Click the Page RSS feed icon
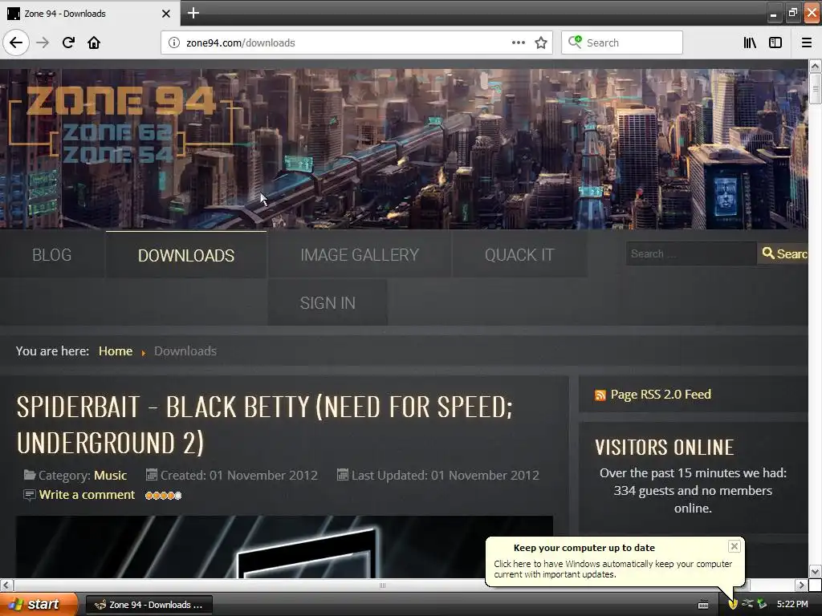This screenshot has height=616, width=822. (x=600, y=395)
